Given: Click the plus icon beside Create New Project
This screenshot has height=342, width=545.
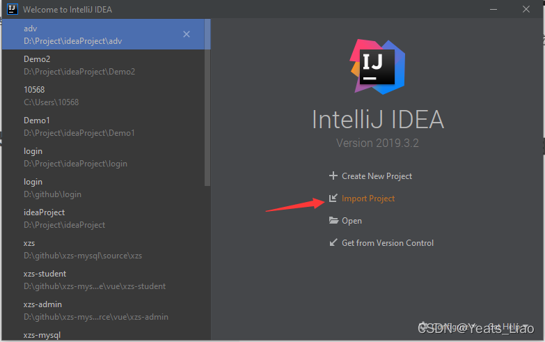Looking at the screenshot, I should coord(333,176).
